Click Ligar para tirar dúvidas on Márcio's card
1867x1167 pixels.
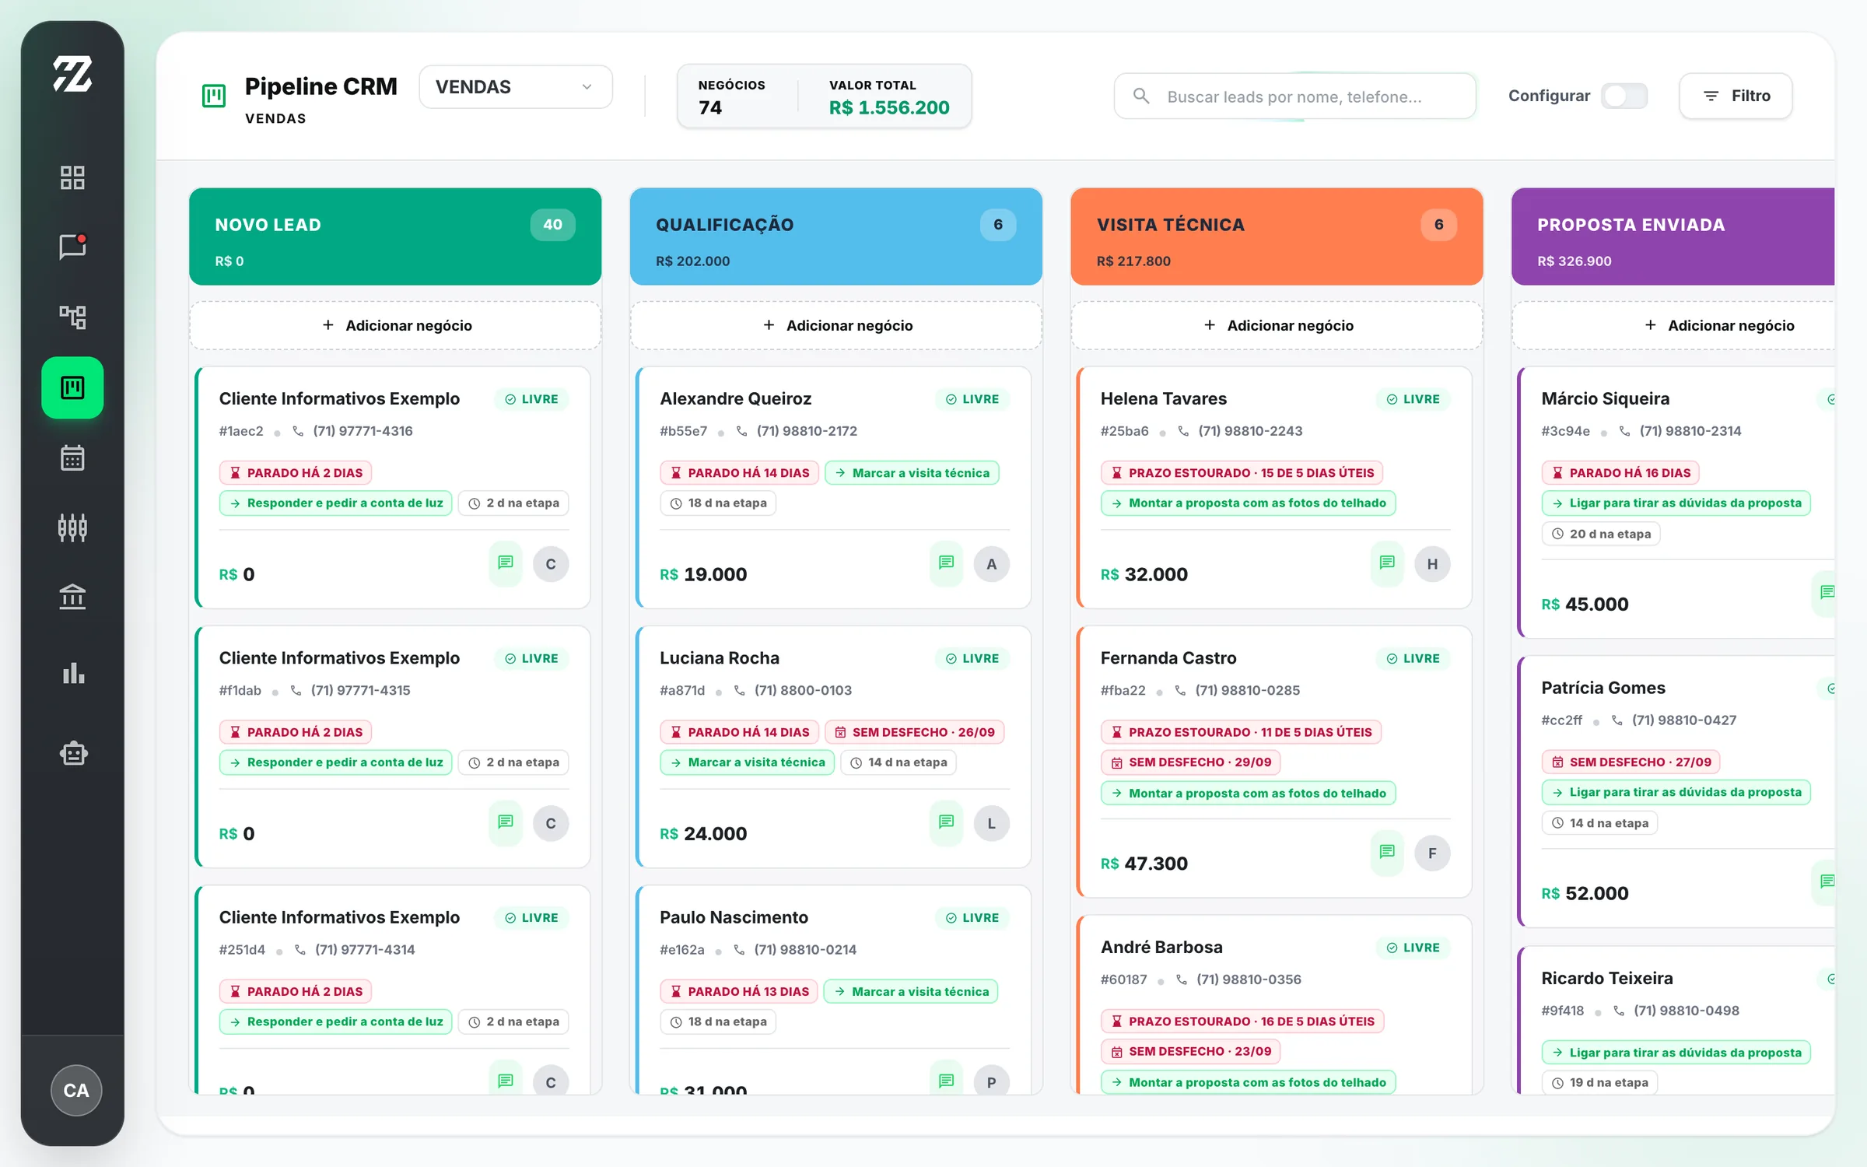tap(1676, 503)
